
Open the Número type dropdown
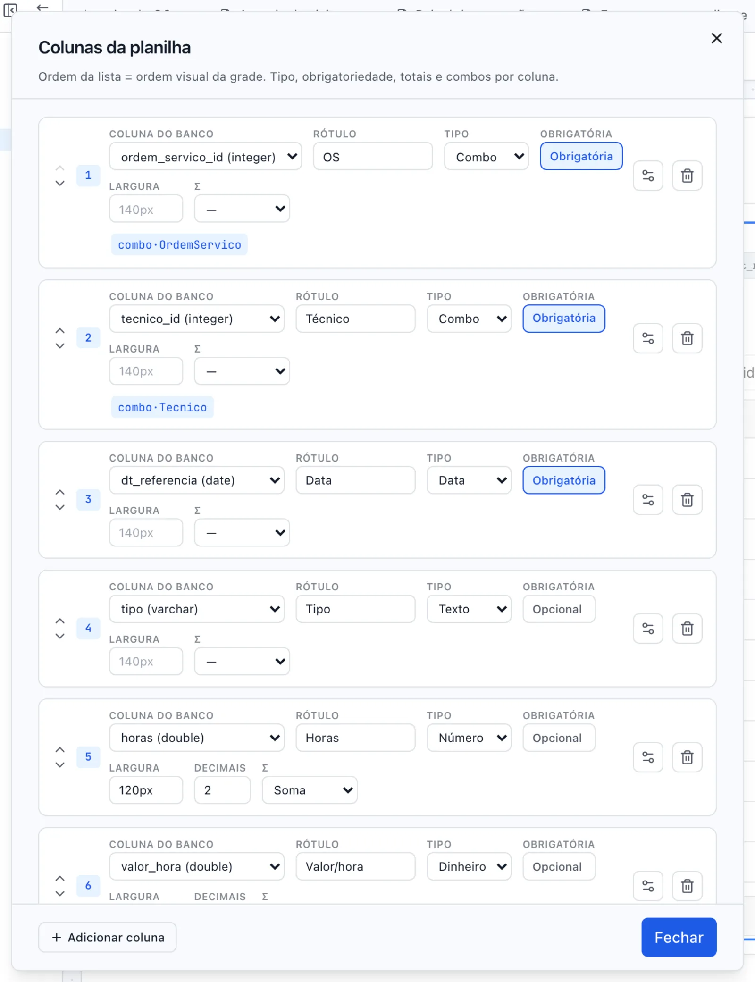469,738
